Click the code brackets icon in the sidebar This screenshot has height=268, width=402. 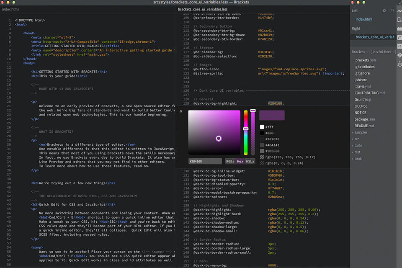tap(399, 46)
